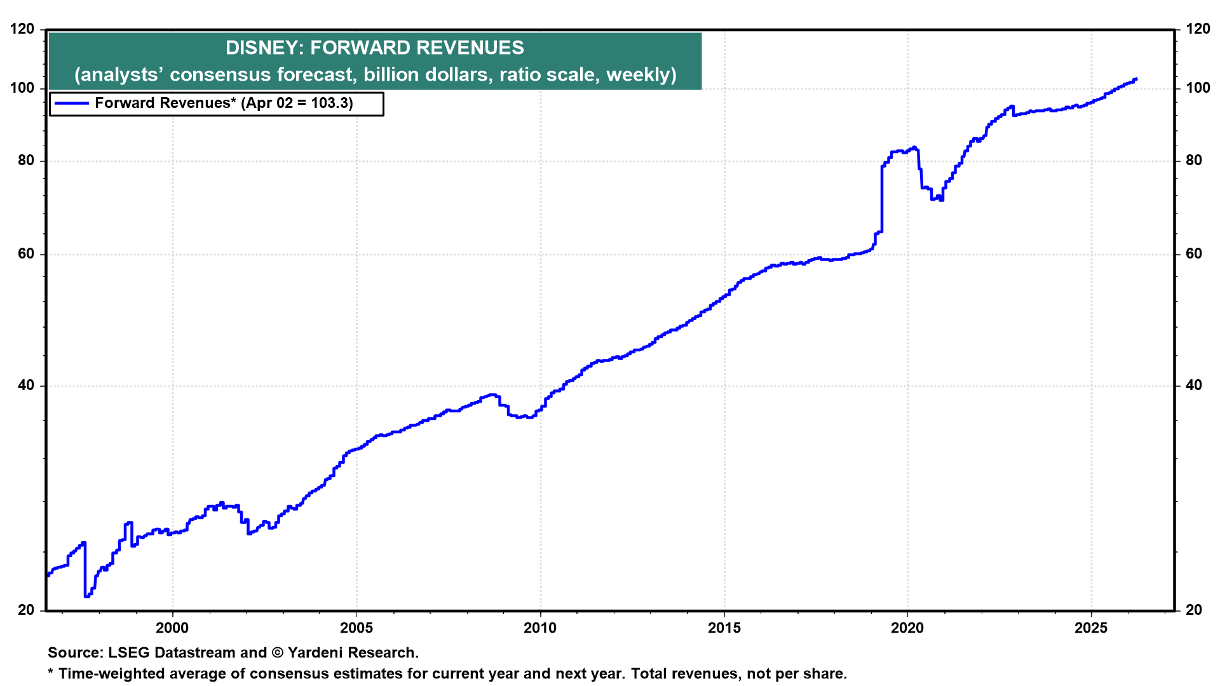
Task: Click the blue line swatch in legend
Action: [71, 104]
